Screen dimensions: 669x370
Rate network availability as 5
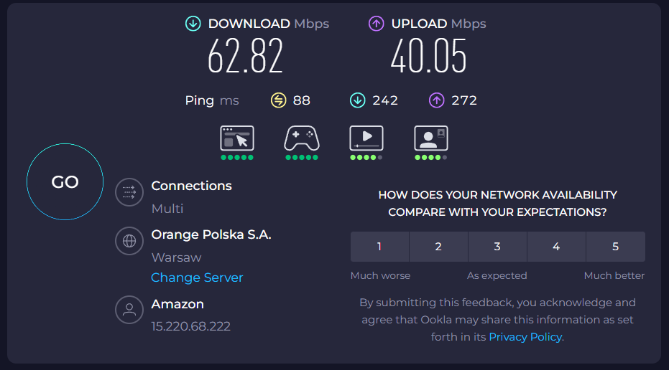coord(615,247)
